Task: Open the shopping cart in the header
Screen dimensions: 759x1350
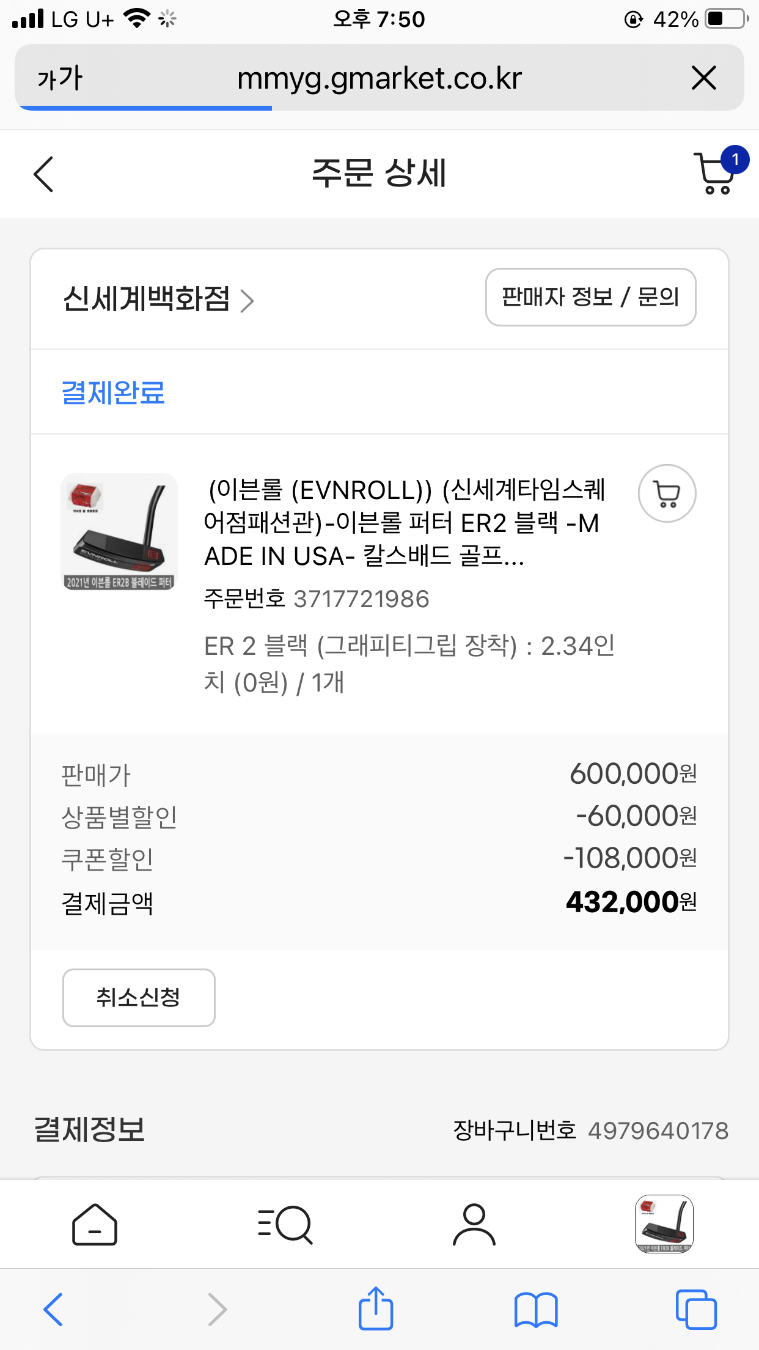Action: coord(715,174)
